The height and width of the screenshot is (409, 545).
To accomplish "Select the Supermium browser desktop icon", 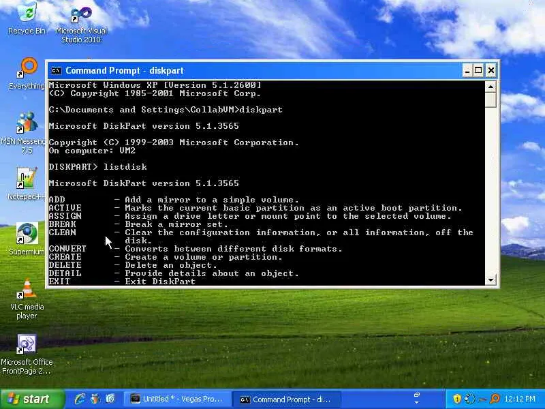I will 27,239.
